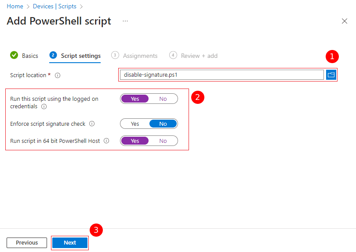Click the green Basics checkmark icon
The width and height of the screenshot is (356, 252).
[x=14, y=55]
